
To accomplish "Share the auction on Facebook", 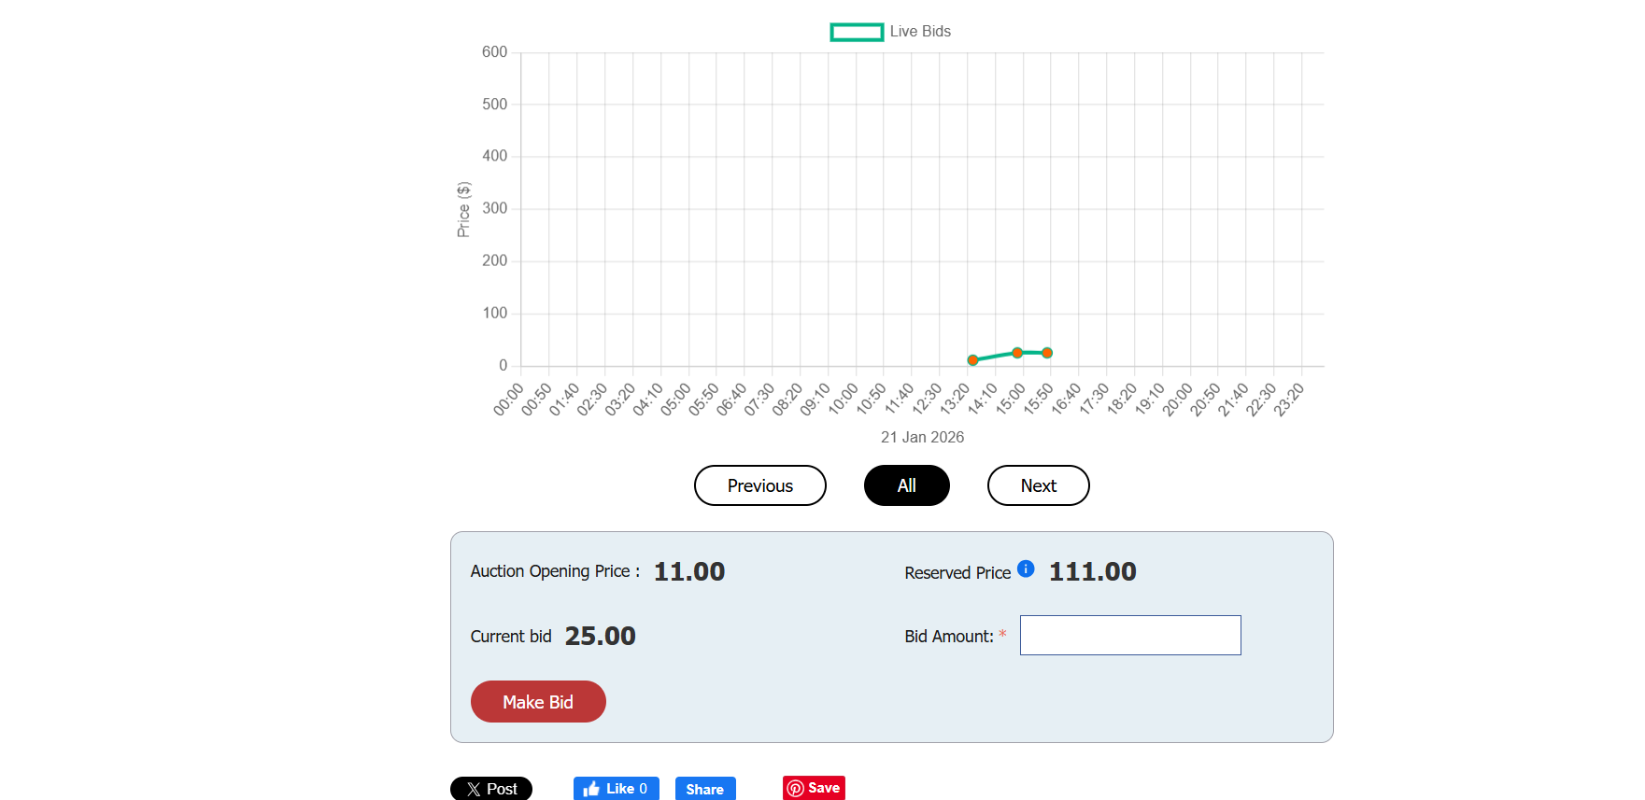I will pyautogui.click(x=704, y=789).
